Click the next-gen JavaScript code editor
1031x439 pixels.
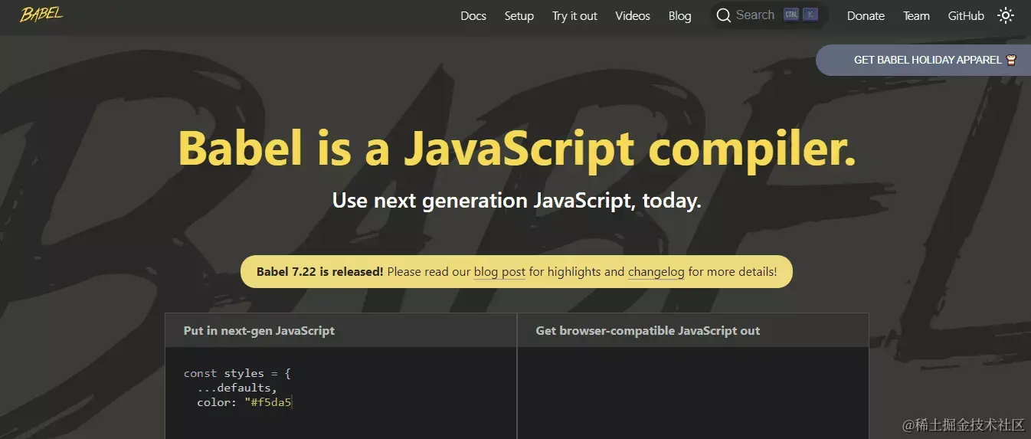pos(341,393)
